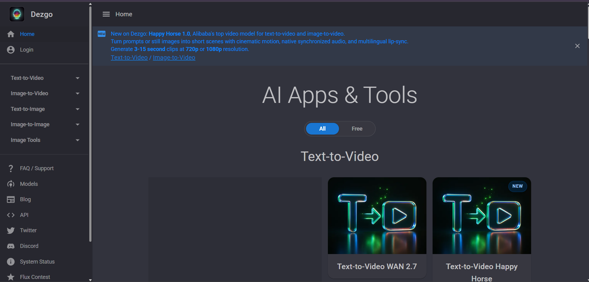The width and height of the screenshot is (589, 282).
Task: Click the Text-to-Video Happy Horse title
Action: [x=482, y=272]
